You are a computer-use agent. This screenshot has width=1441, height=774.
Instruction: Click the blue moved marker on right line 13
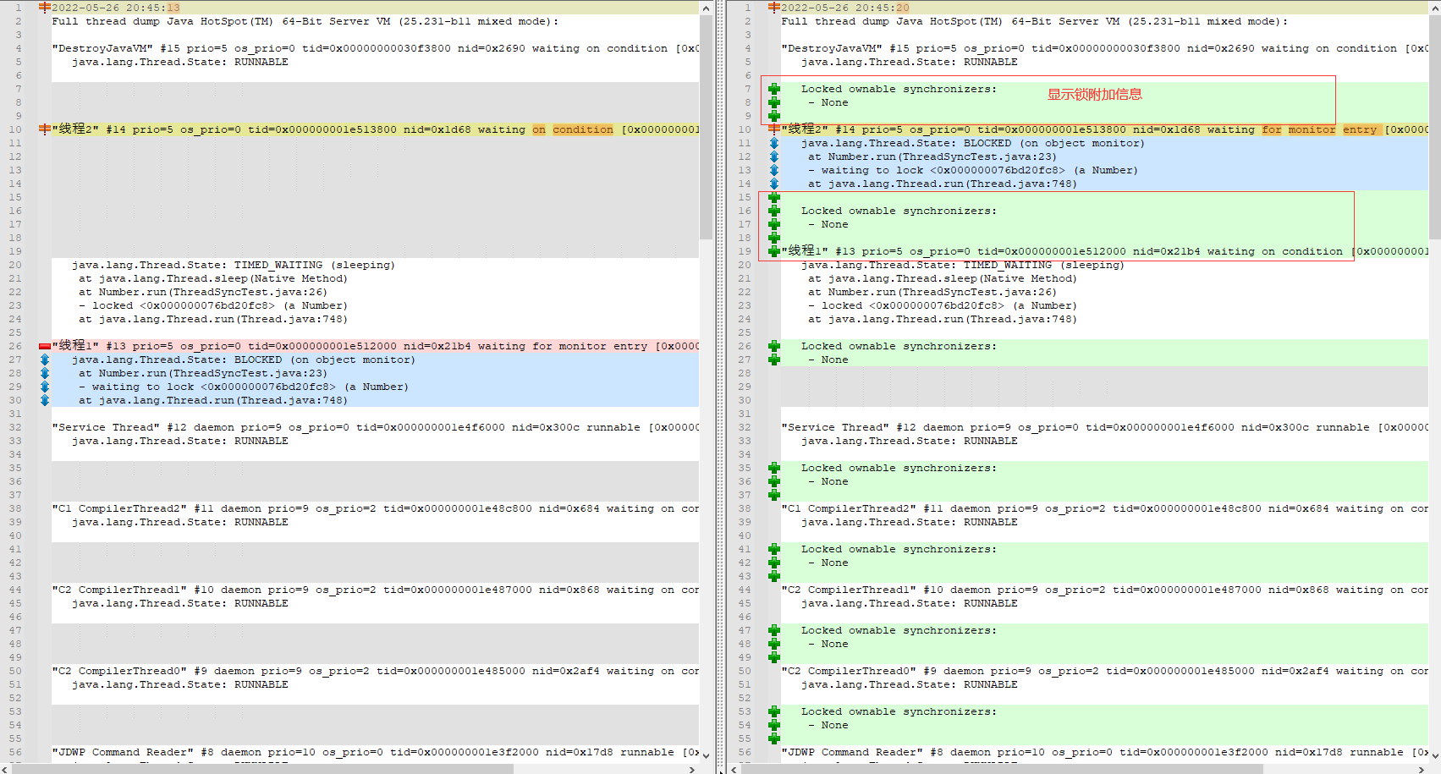pos(774,170)
